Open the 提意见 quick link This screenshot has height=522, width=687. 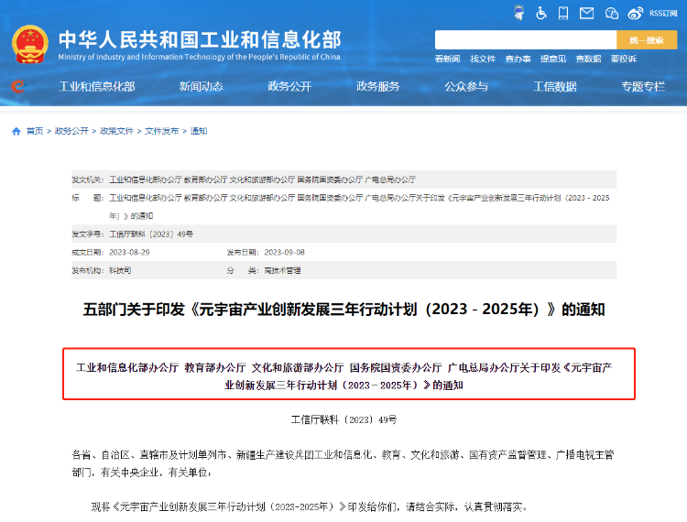point(553,59)
